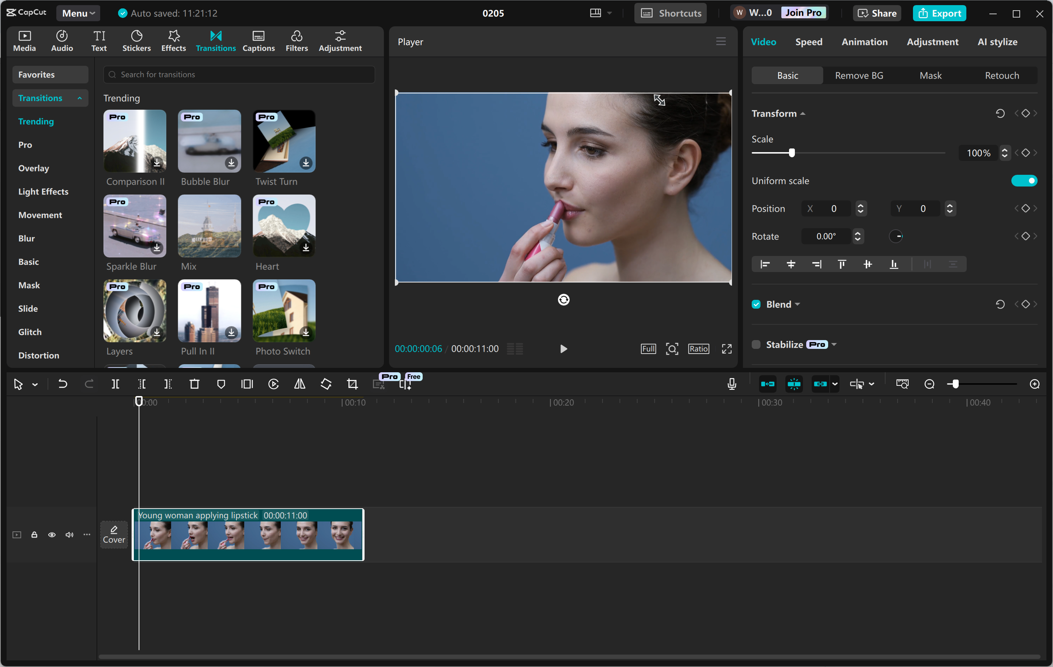Screen dimensions: 1053x667
Task: Click fullscreen expand icon in player
Action: pos(726,349)
